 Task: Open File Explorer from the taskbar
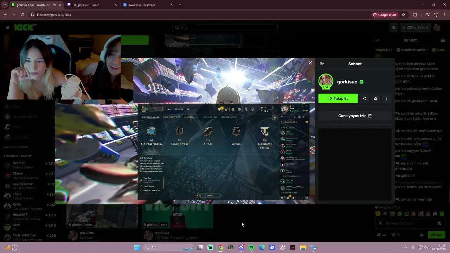303,247
